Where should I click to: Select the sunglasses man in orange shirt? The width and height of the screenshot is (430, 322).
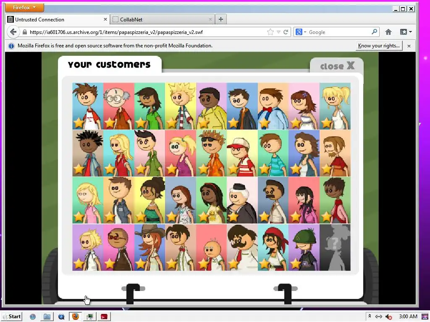tap(212, 153)
